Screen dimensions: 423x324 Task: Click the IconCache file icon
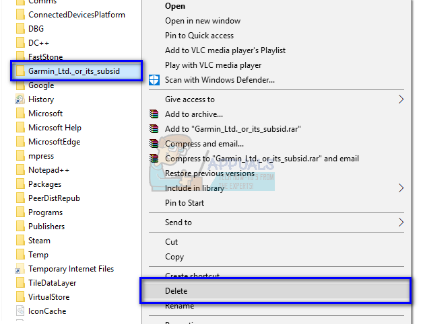(20, 311)
